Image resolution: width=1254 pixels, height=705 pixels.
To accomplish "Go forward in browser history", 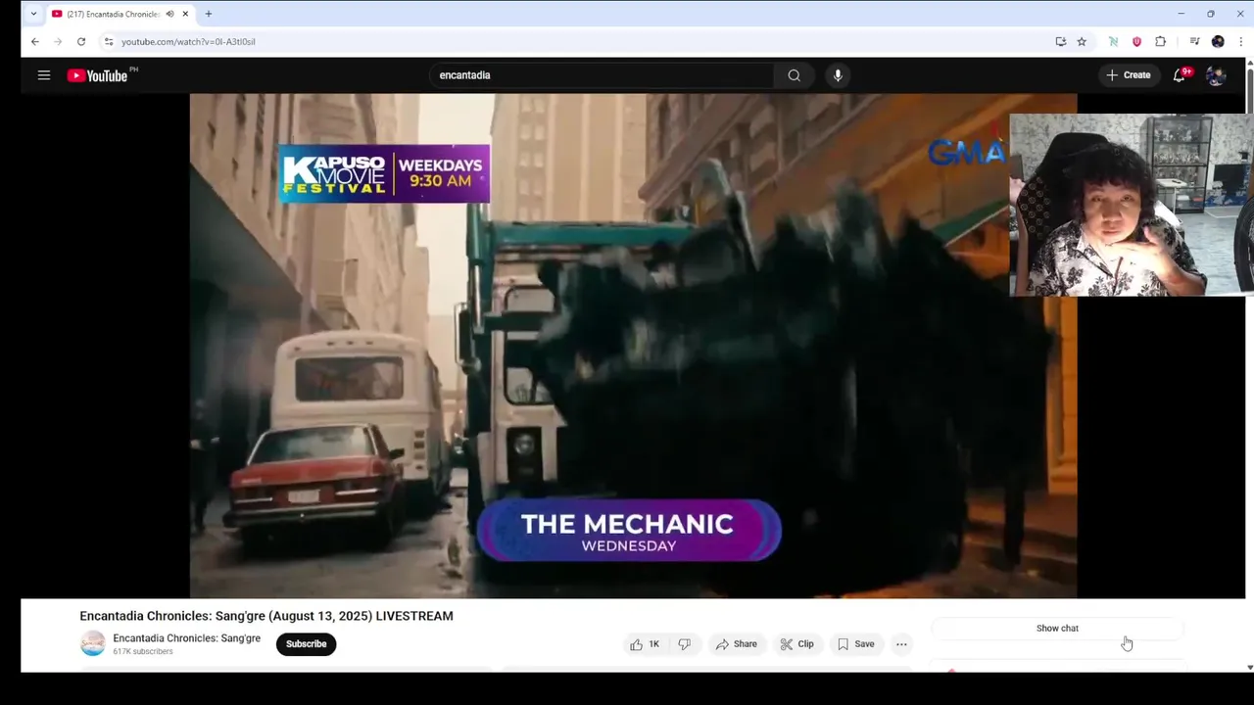I will [58, 42].
